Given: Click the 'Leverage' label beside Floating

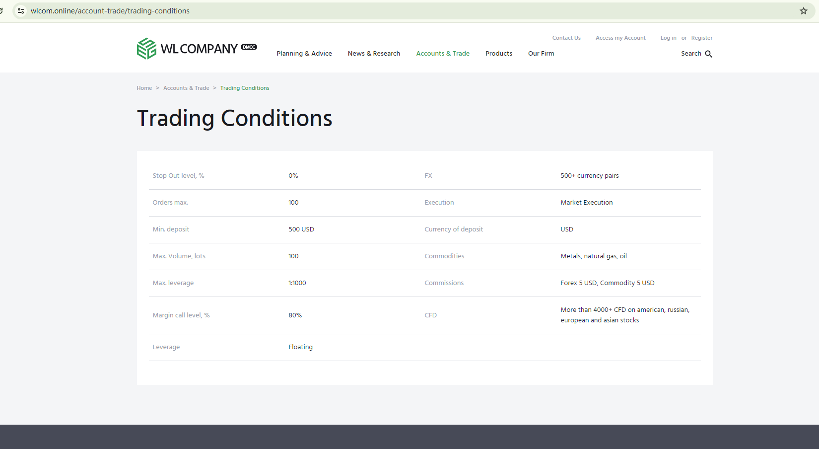Looking at the screenshot, I should pos(166,347).
